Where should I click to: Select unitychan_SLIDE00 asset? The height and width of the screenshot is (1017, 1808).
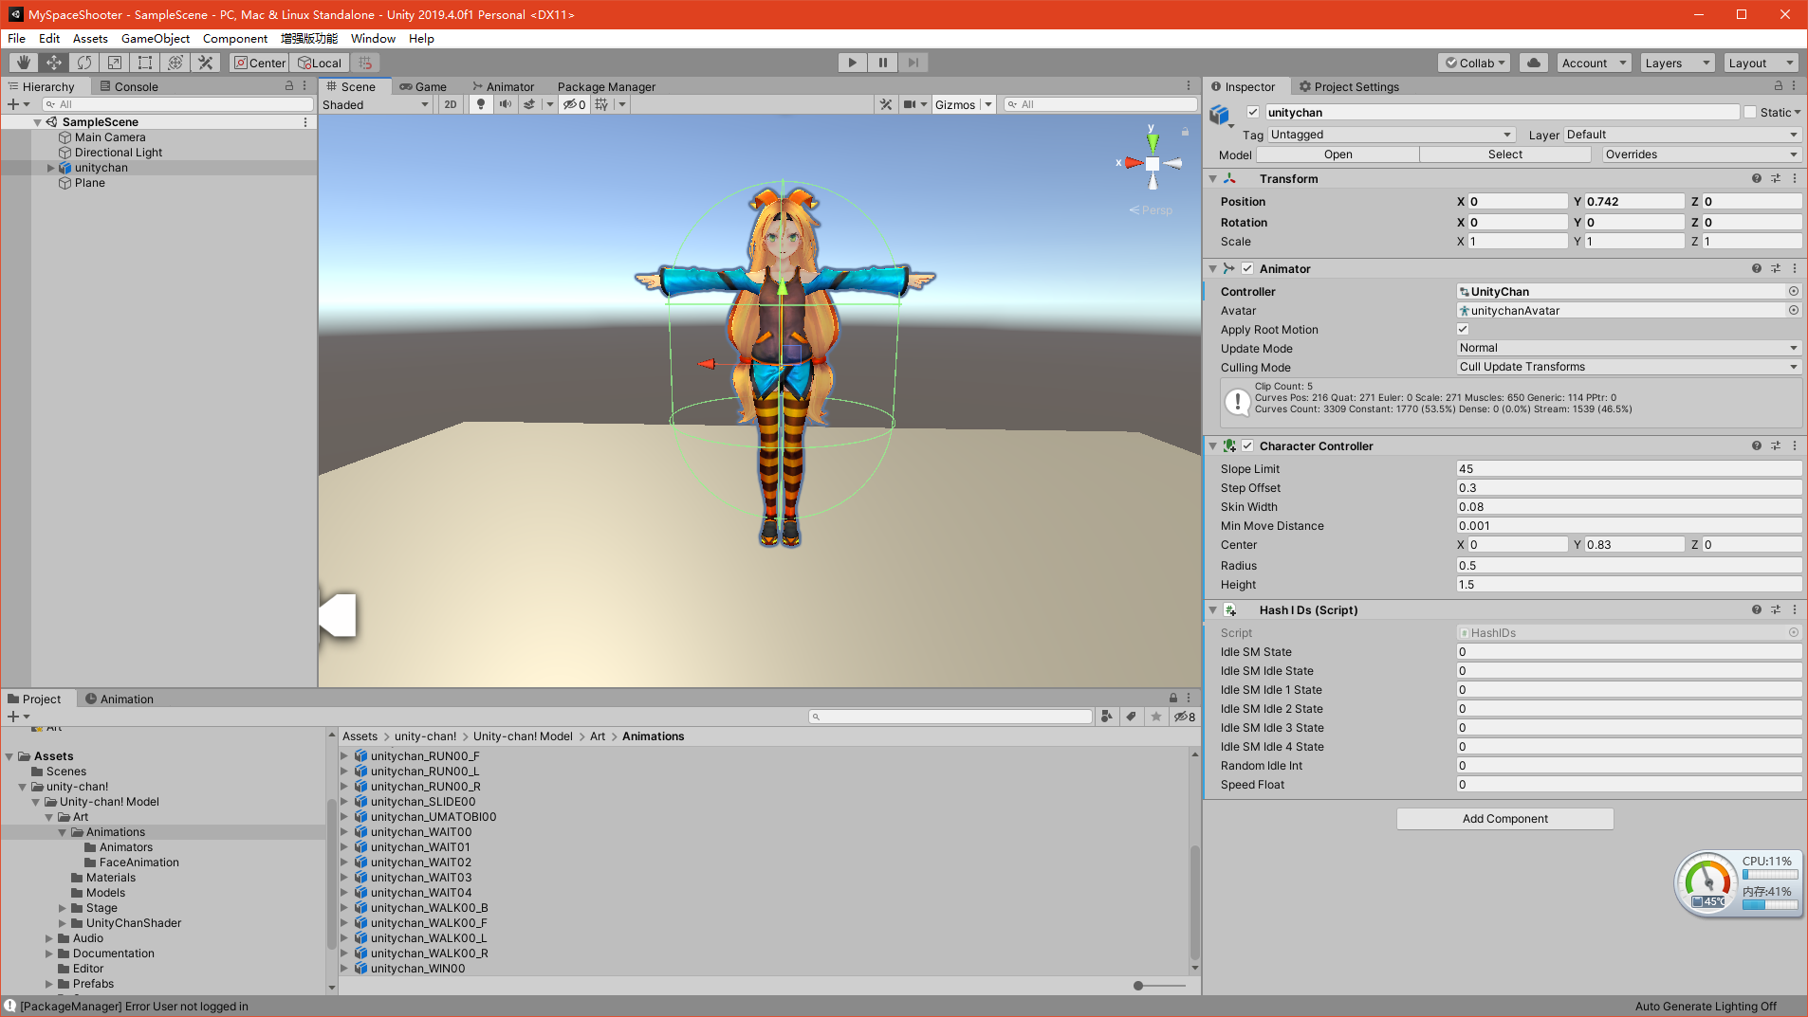[x=423, y=802]
